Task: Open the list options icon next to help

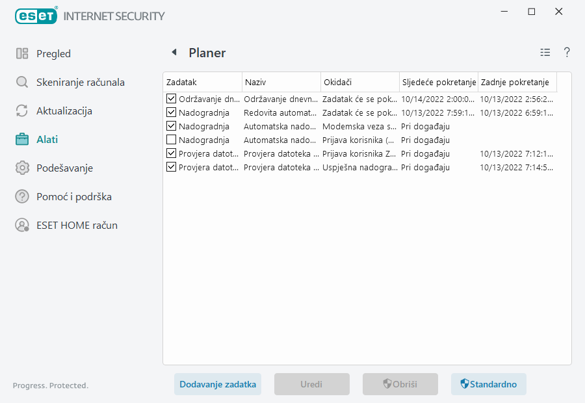Action: [545, 52]
